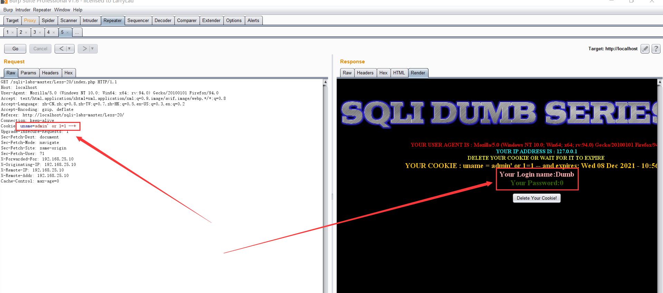
Task: Open the Window menu
Action: point(62,10)
